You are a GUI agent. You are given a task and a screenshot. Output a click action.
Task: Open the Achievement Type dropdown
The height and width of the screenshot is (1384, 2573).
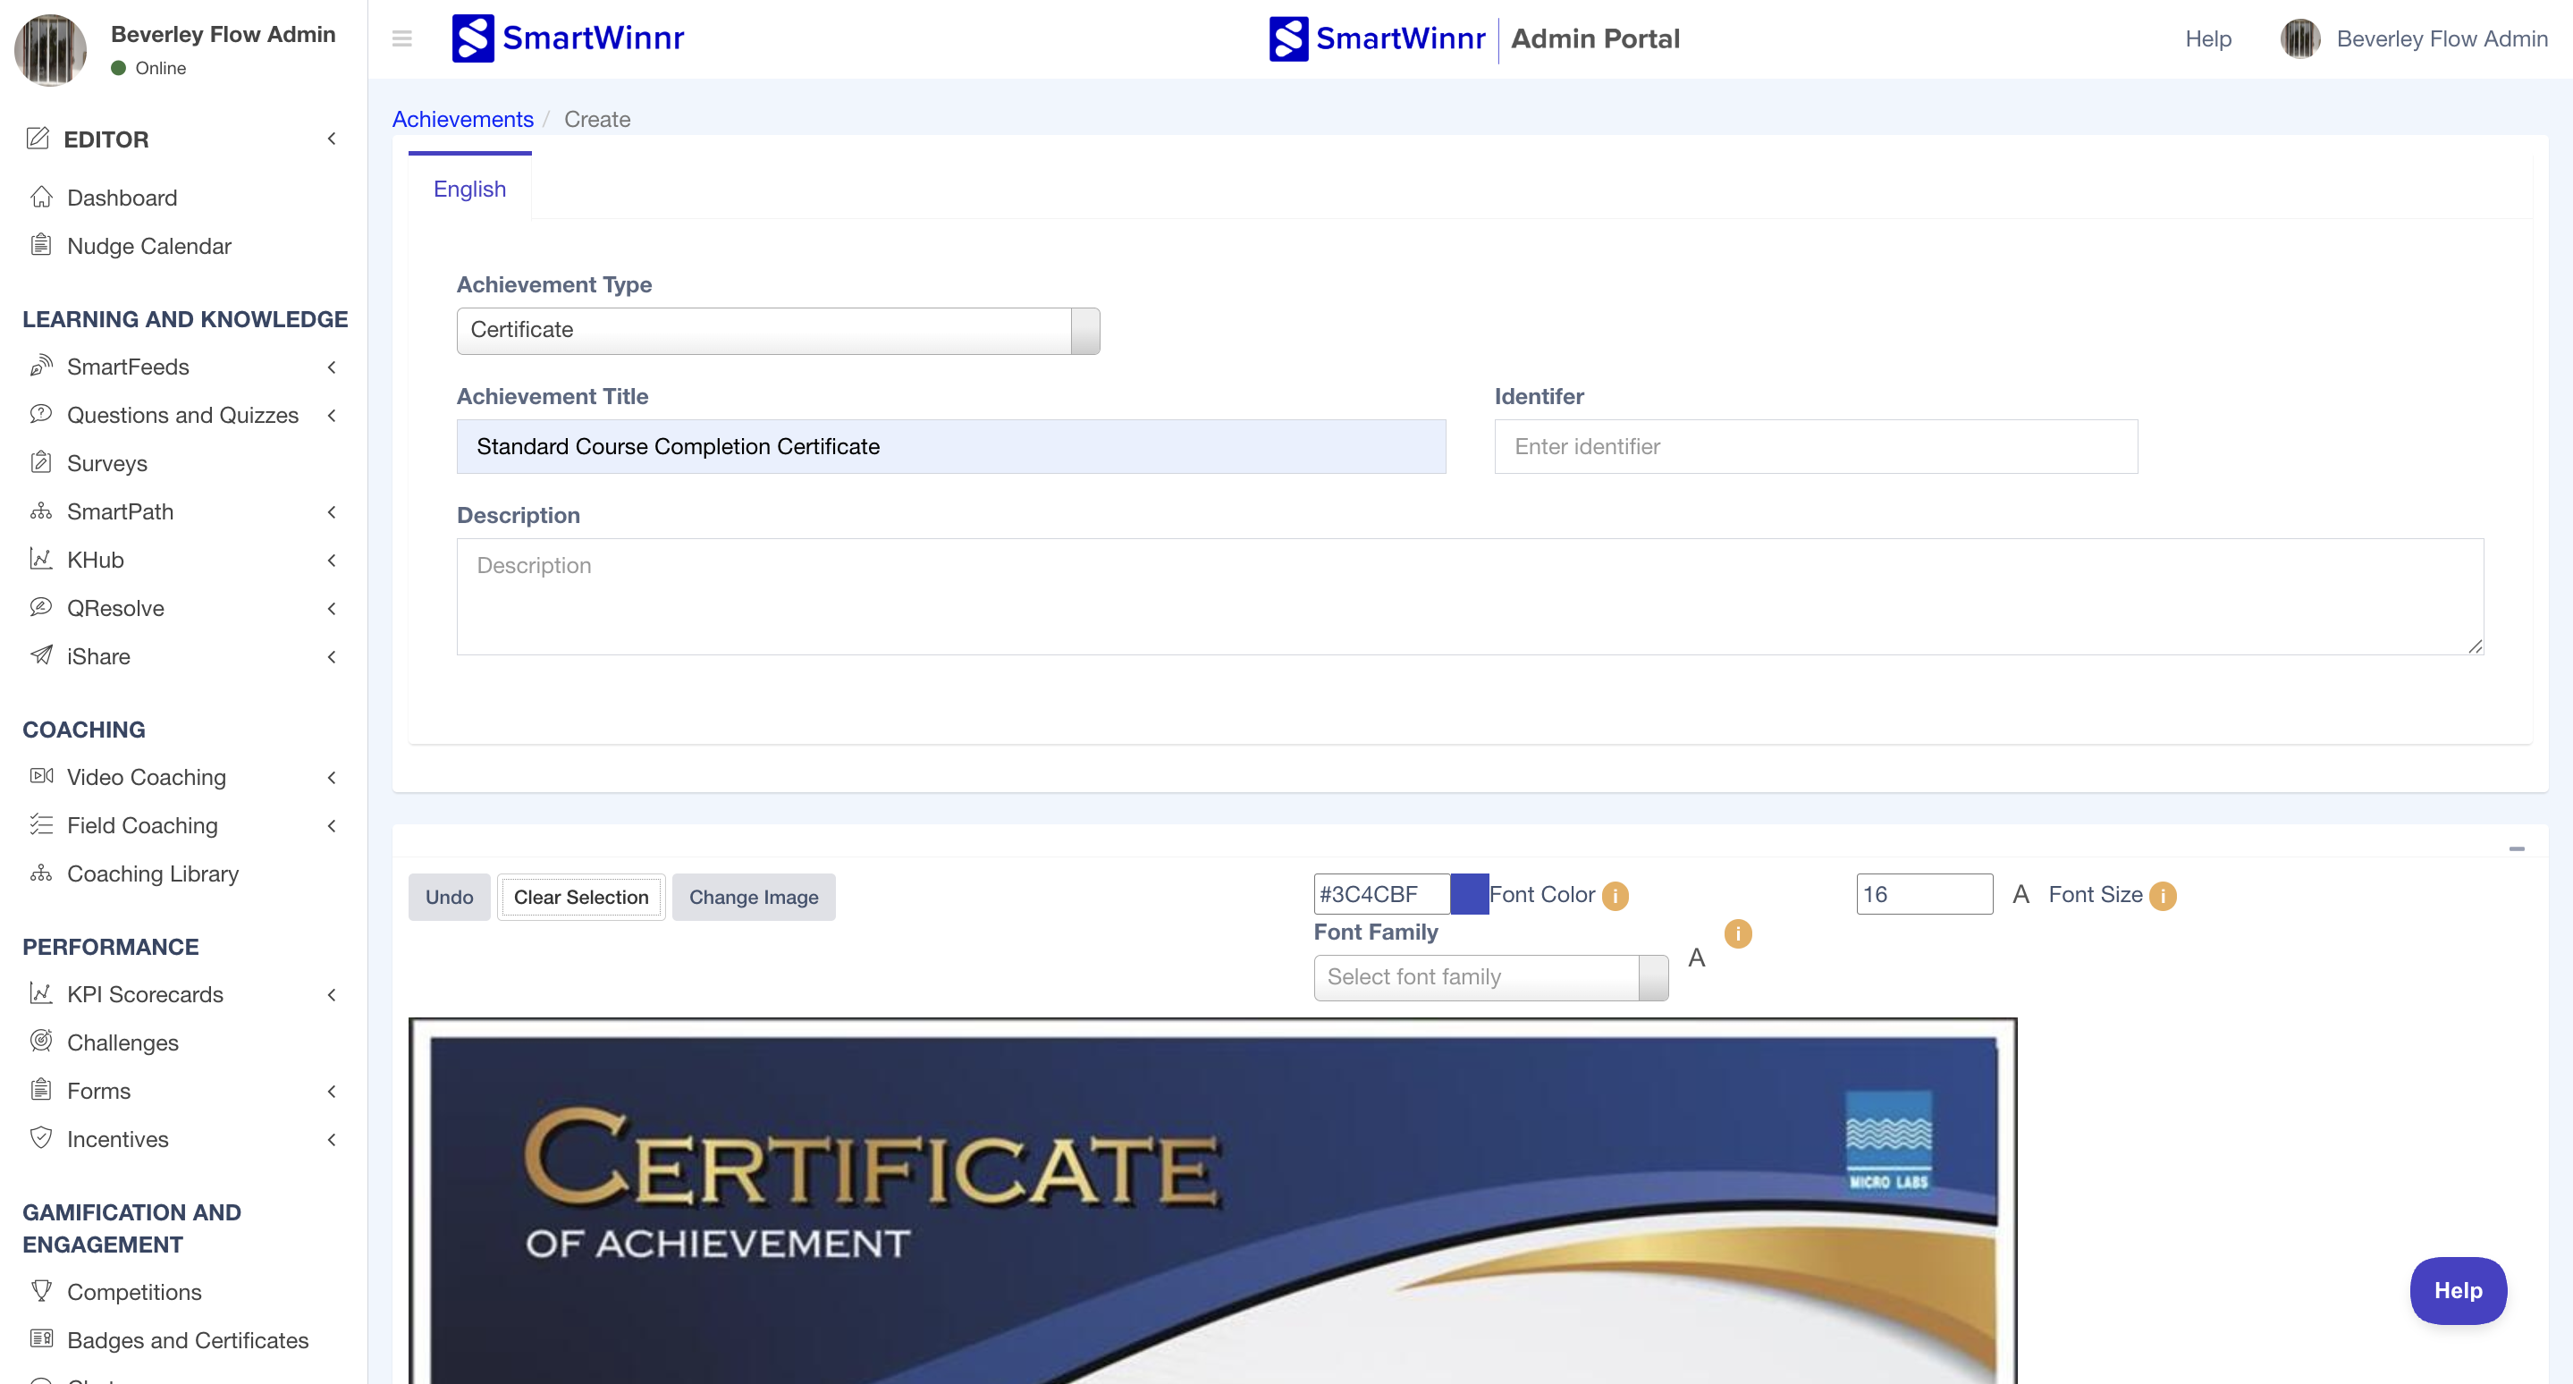click(x=777, y=331)
